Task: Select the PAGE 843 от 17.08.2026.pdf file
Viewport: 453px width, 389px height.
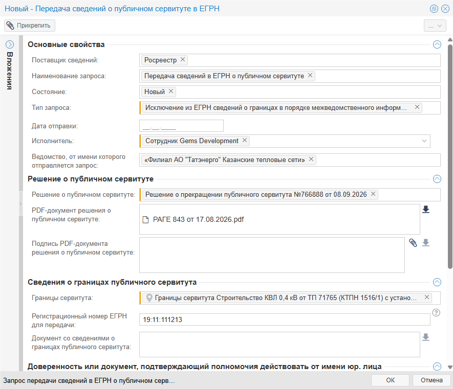Action: pyautogui.click(x=198, y=220)
